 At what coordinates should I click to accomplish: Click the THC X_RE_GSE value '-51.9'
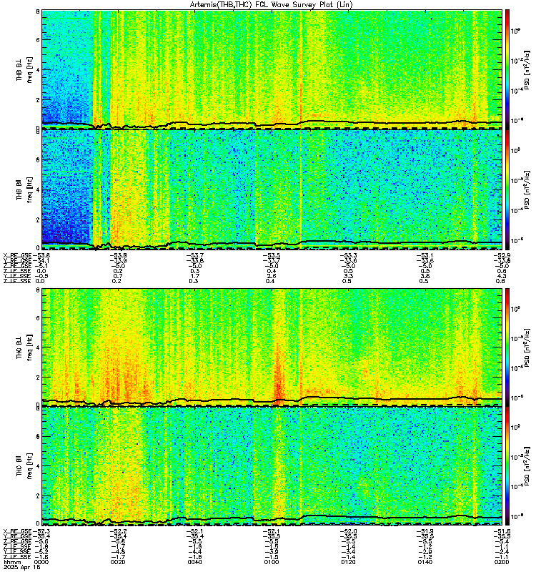(425, 531)
